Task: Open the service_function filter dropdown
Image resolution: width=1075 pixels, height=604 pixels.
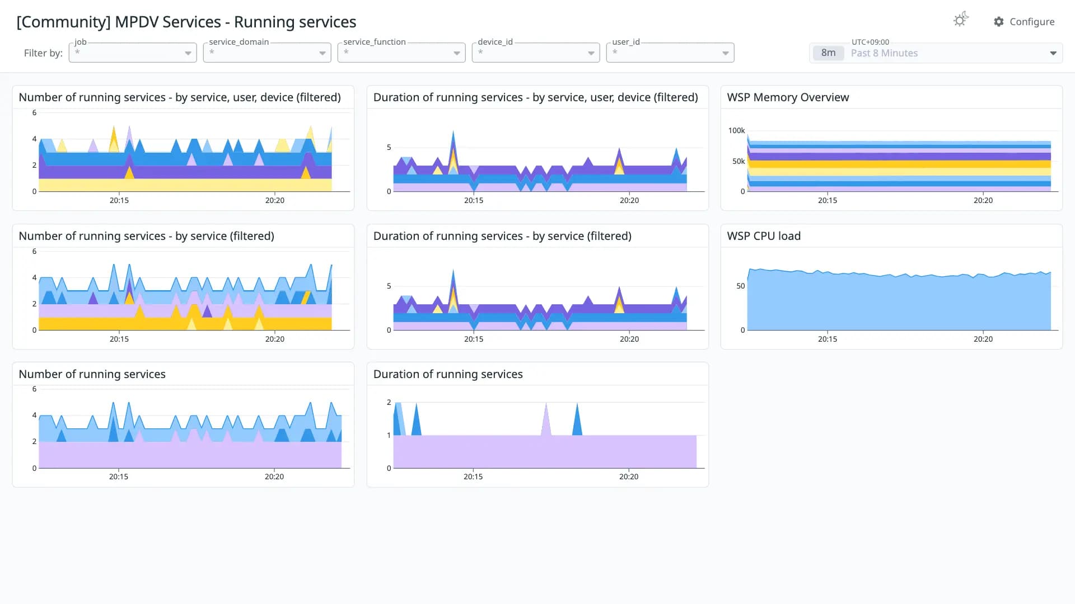Action: (x=401, y=53)
